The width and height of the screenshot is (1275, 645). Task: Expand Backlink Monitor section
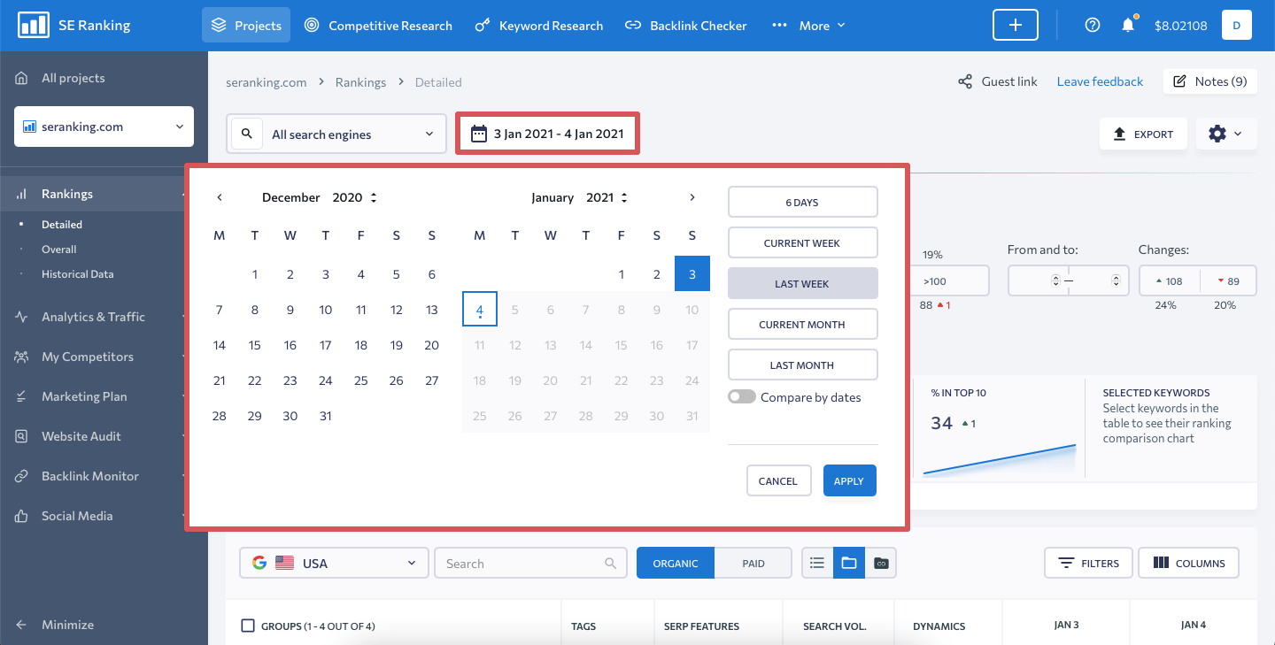point(90,476)
